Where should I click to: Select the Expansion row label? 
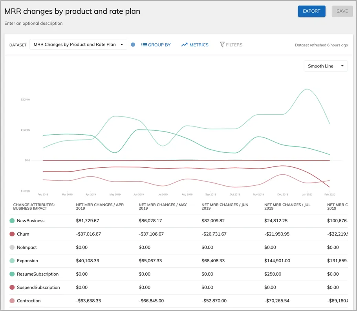pyautogui.click(x=27, y=261)
